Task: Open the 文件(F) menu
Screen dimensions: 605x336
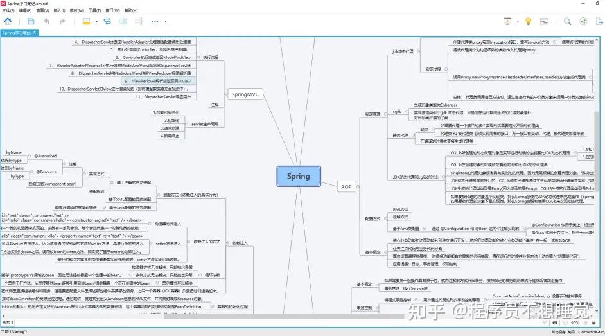Action: tap(8, 10)
